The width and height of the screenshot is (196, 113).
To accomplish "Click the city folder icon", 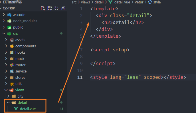I will [14, 96].
